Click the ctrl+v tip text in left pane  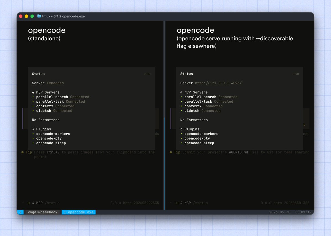point(53,152)
